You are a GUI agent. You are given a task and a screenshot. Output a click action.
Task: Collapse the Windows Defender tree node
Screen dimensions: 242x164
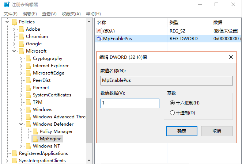21,124
